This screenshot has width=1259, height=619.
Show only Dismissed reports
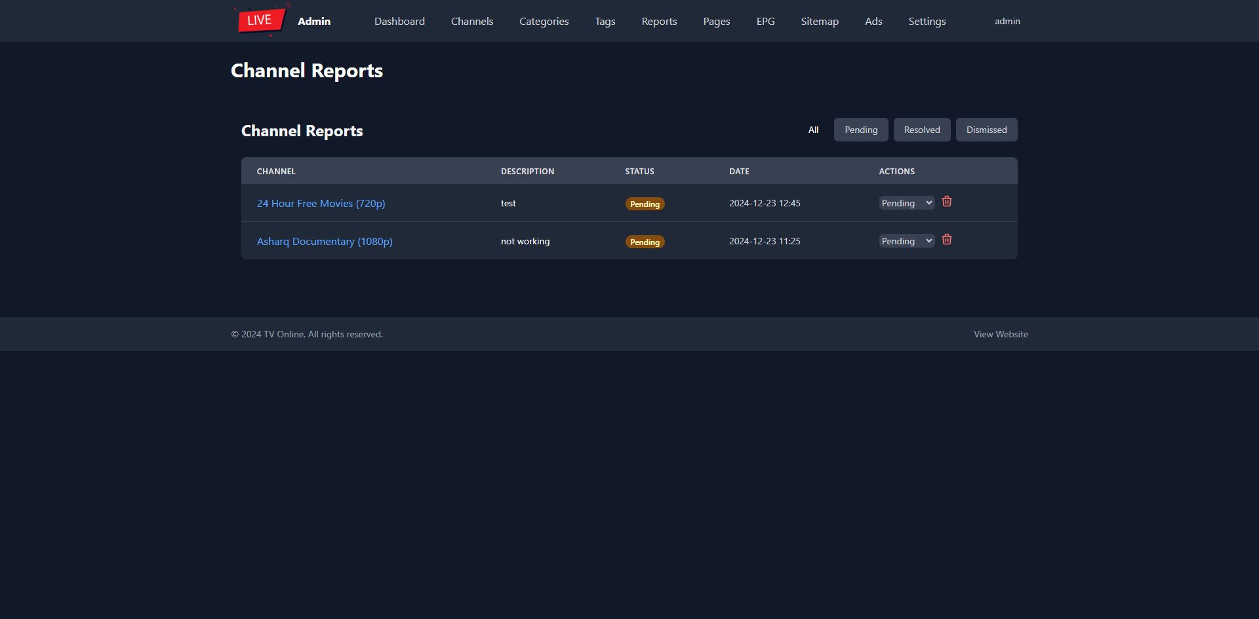coord(986,130)
